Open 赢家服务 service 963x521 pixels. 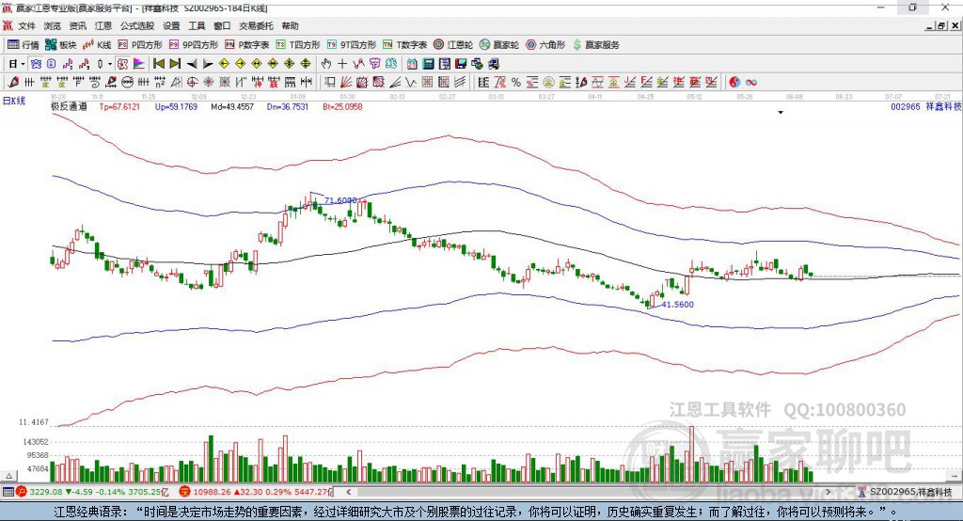595,45
